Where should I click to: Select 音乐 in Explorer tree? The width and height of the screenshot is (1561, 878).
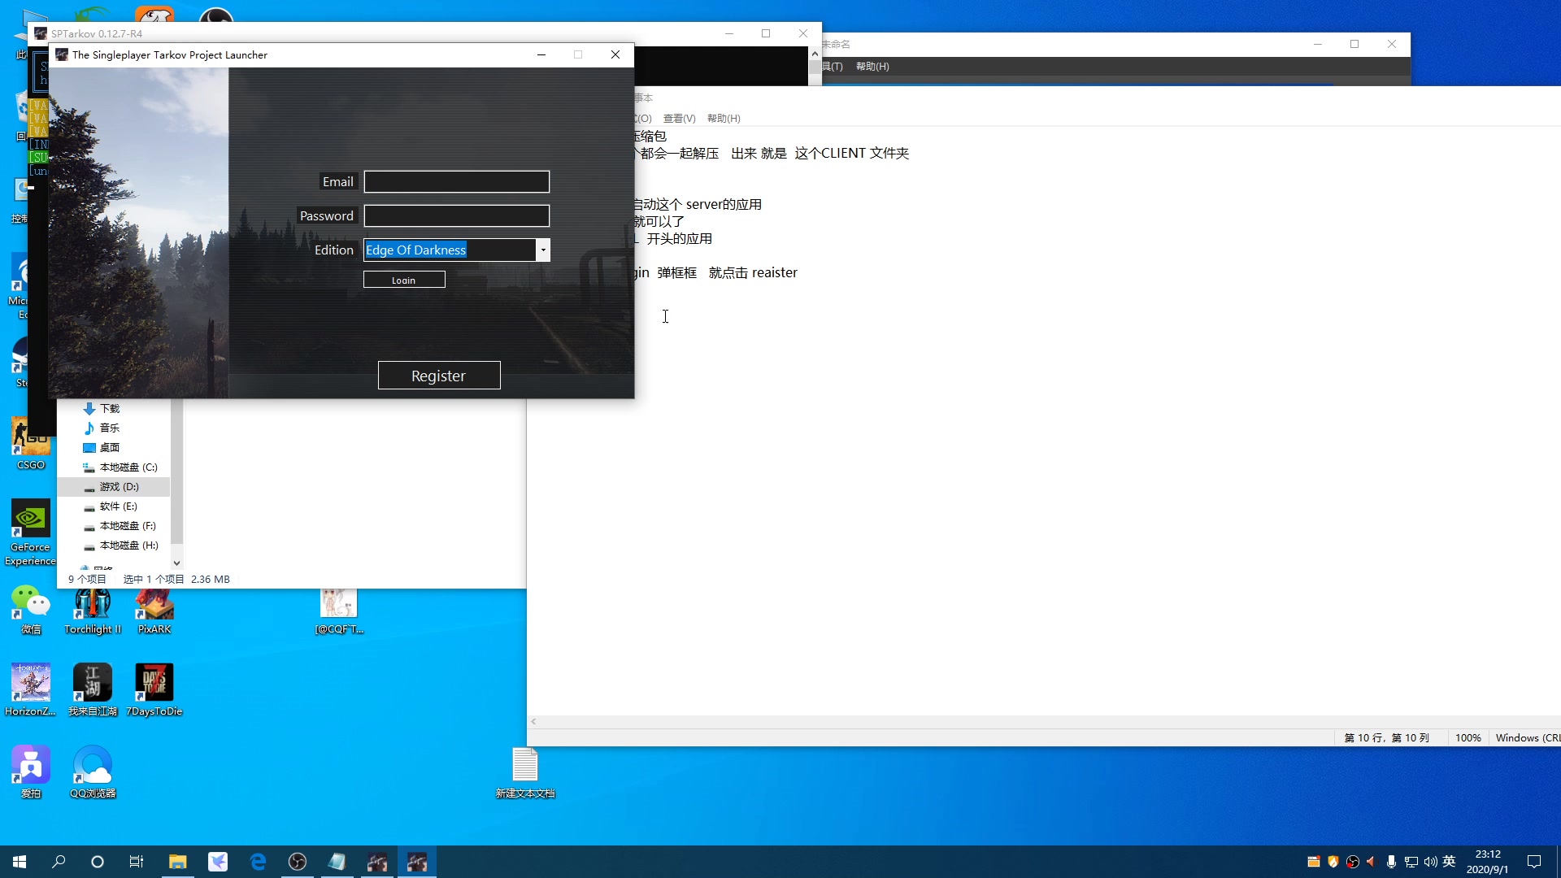[x=110, y=428]
